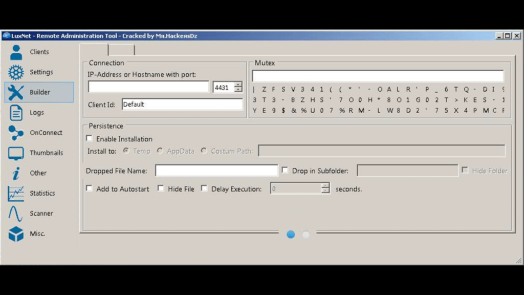
Task: Click into the port number field 4431
Action: click(x=223, y=88)
